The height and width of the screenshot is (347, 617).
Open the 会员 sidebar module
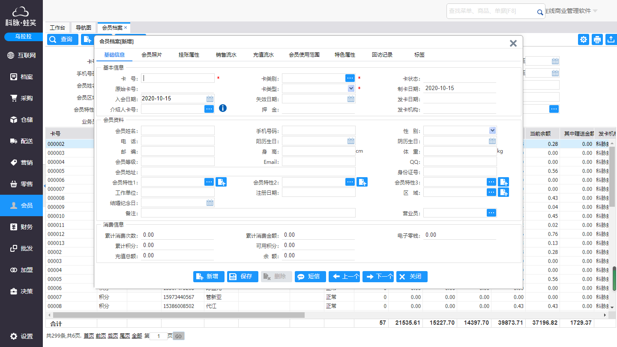(x=21, y=205)
